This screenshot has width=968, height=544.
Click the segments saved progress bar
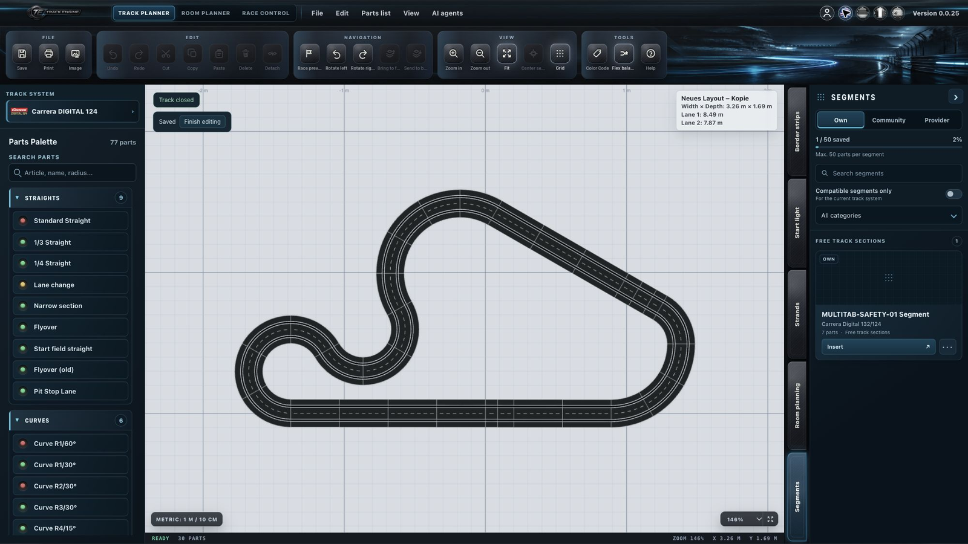coord(888,147)
